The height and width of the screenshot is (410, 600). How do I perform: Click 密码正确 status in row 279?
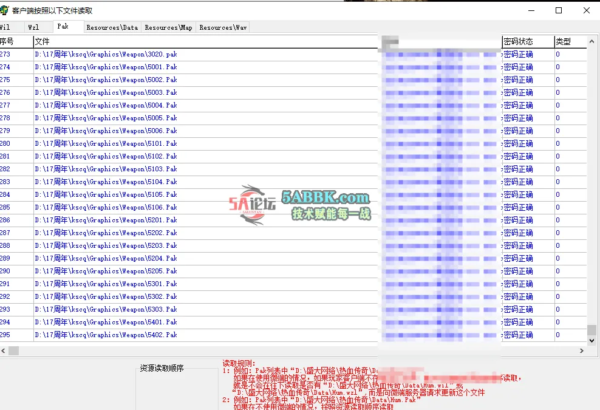[x=518, y=131]
